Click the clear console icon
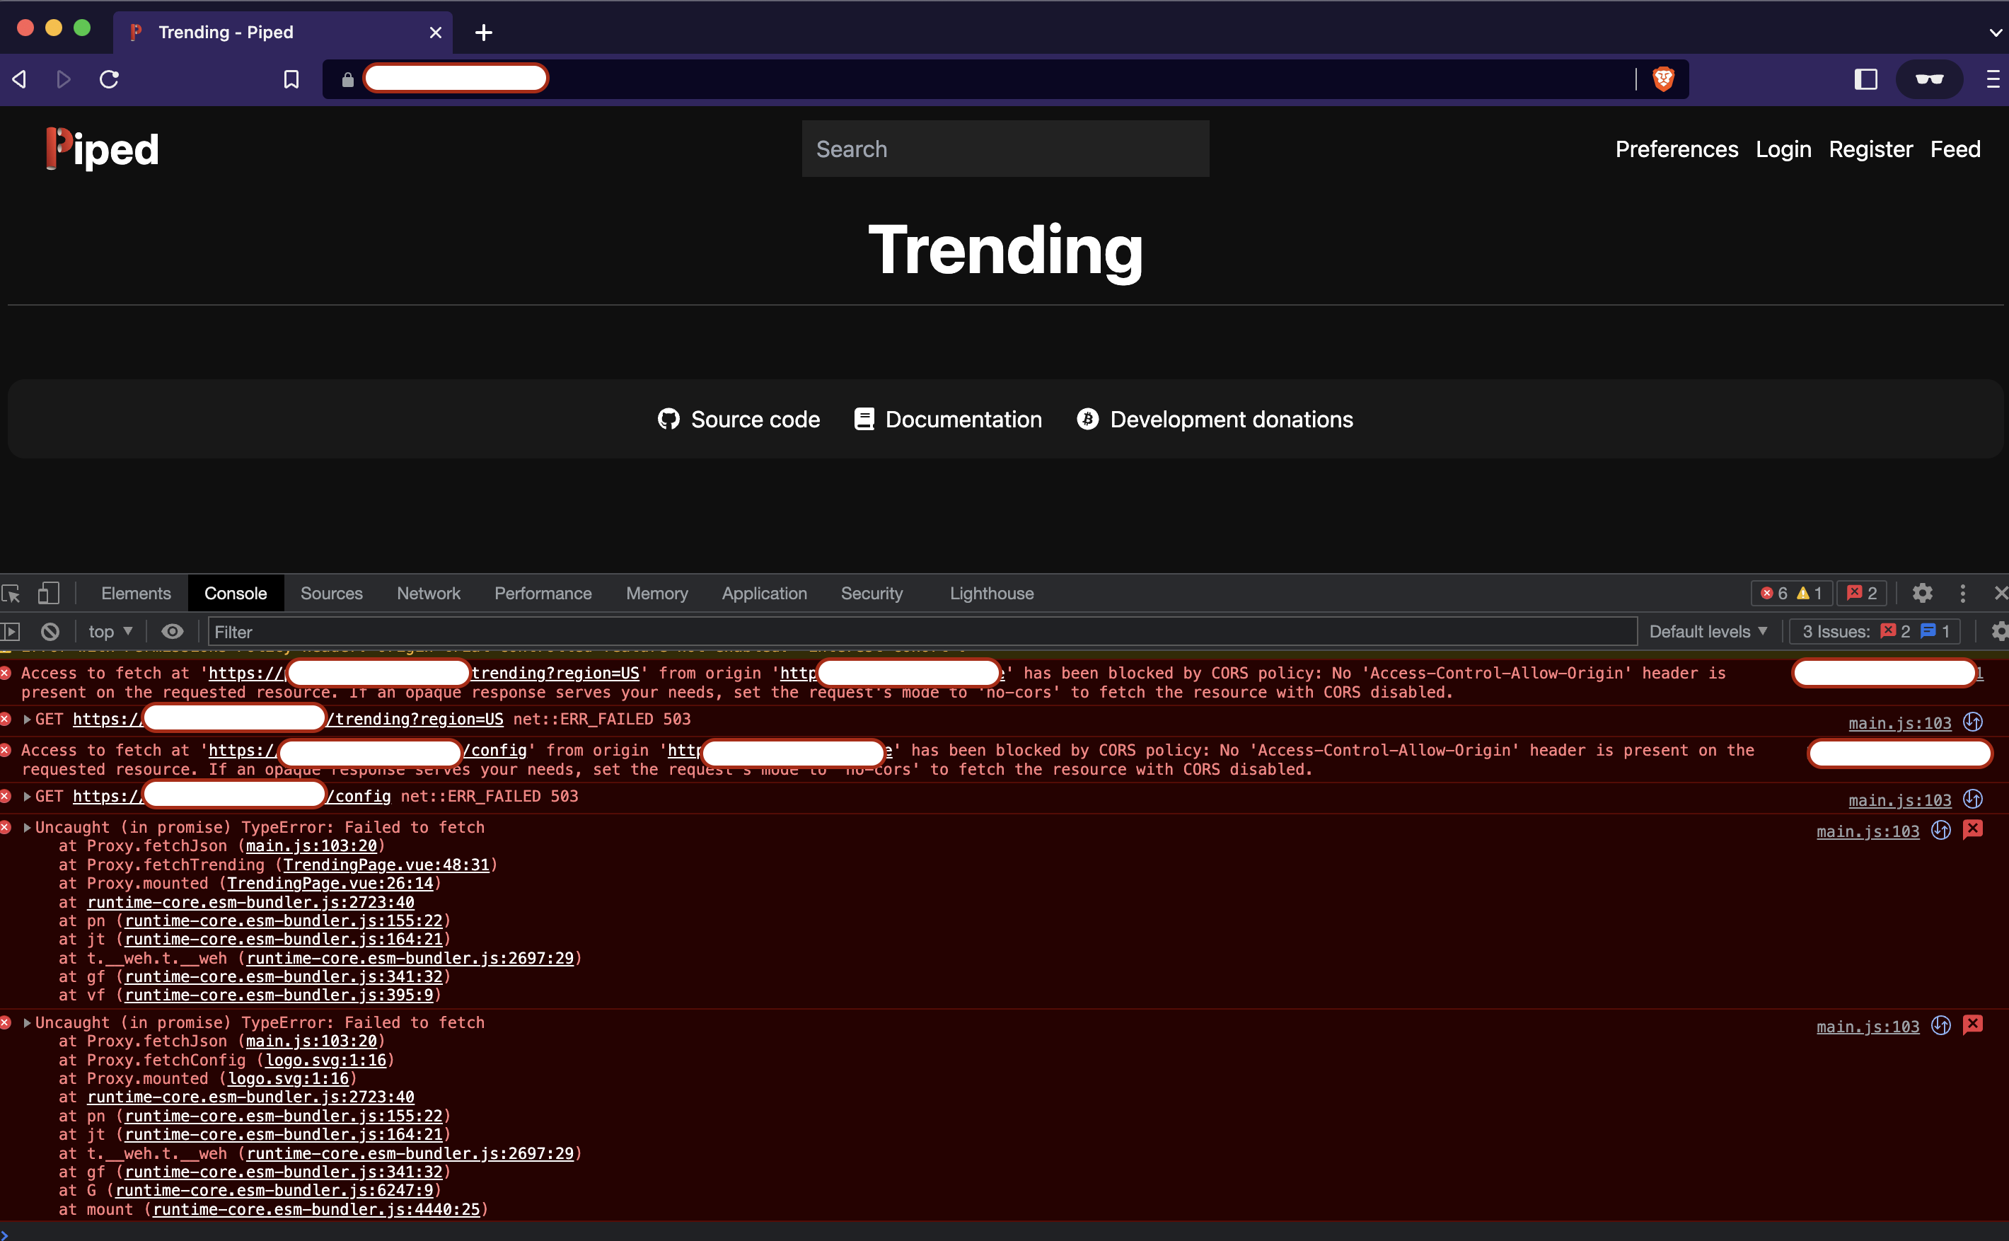Image resolution: width=2009 pixels, height=1241 pixels. tap(50, 631)
